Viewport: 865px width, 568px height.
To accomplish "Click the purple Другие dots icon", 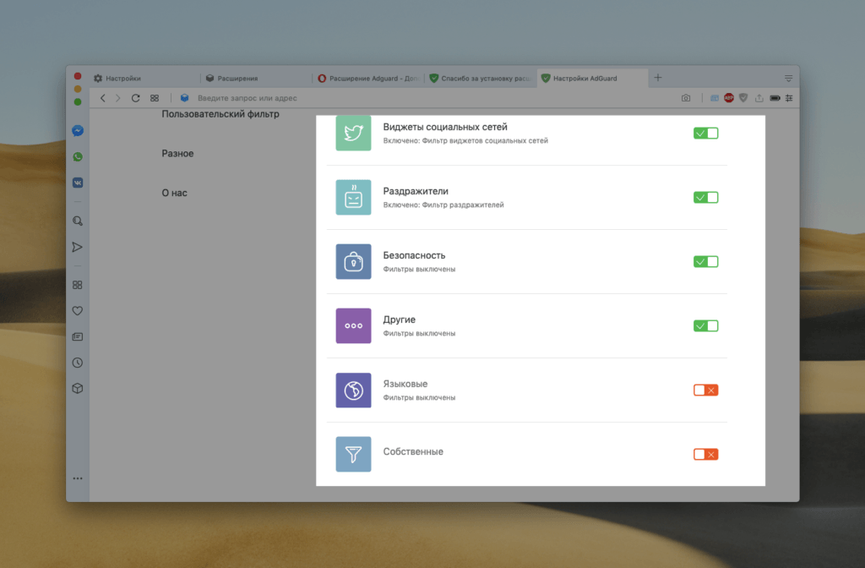I will tap(354, 325).
